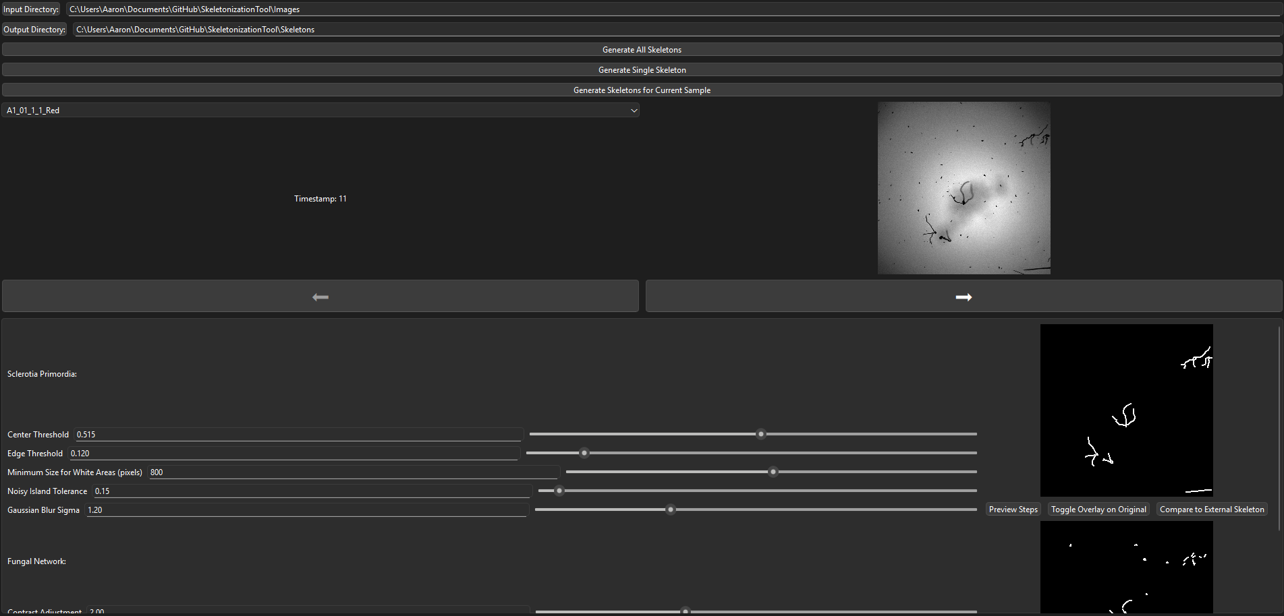Click Compare to External Skeleton
This screenshot has width=1284, height=616.
[x=1212, y=510]
